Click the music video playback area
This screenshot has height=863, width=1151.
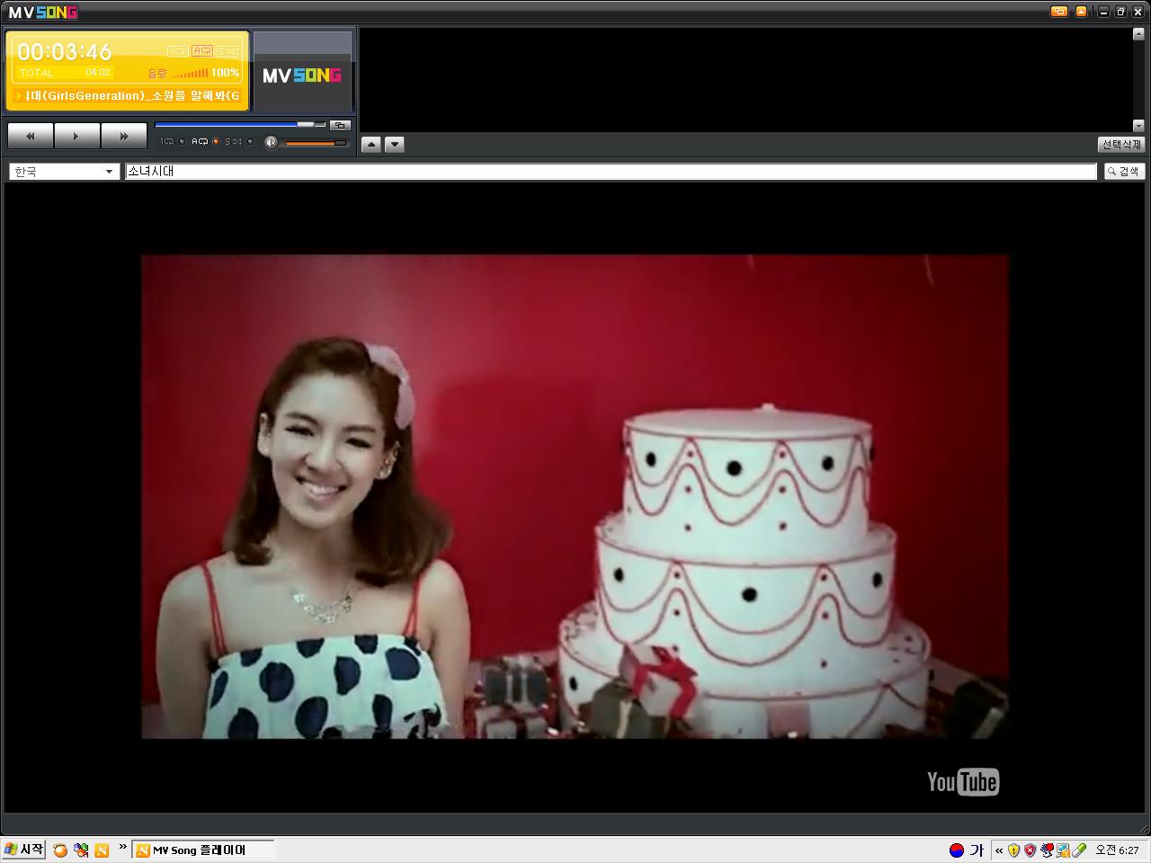(x=575, y=496)
